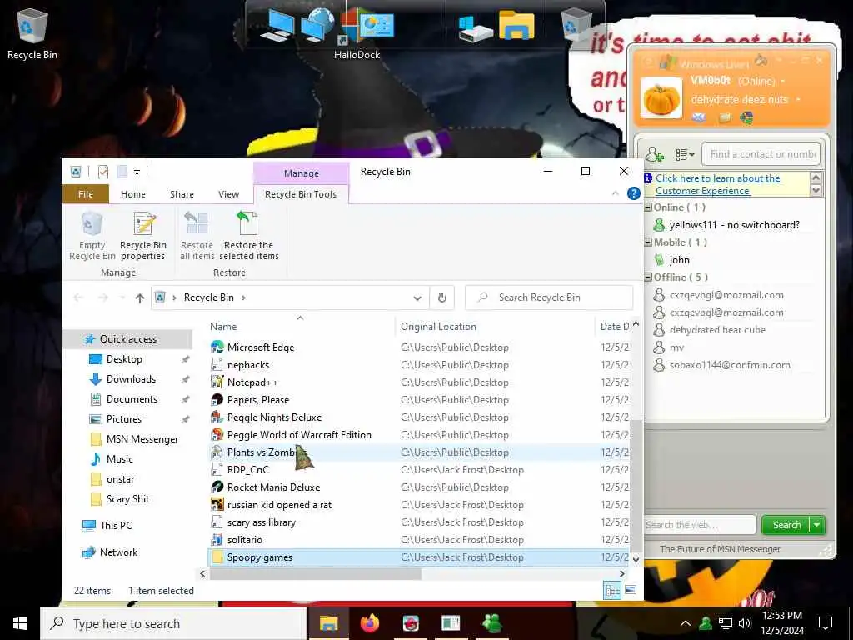Image resolution: width=853 pixels, height=640 pixels.
Task: Open VM0b0t status dropdown
Action: coord(783,81)
